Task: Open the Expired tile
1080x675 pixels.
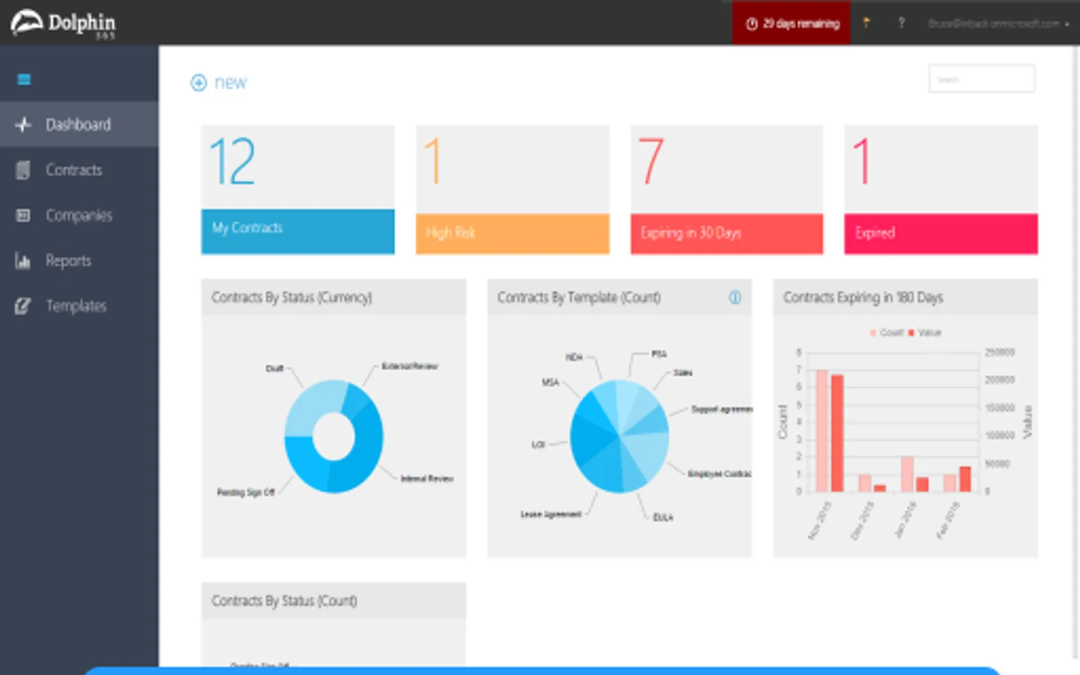Action: (x=941, y=190)
